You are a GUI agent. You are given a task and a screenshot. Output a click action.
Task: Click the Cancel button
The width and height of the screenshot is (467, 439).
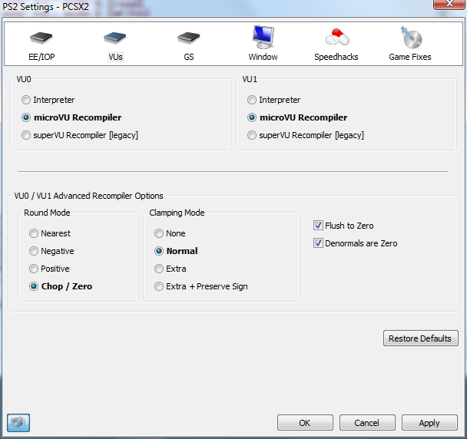pos(367,423)
